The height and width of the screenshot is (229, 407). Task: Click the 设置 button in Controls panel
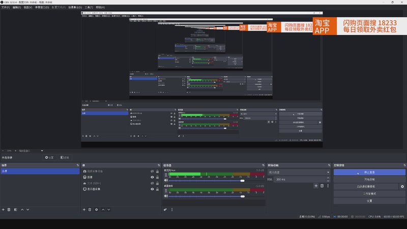[369, 201]
